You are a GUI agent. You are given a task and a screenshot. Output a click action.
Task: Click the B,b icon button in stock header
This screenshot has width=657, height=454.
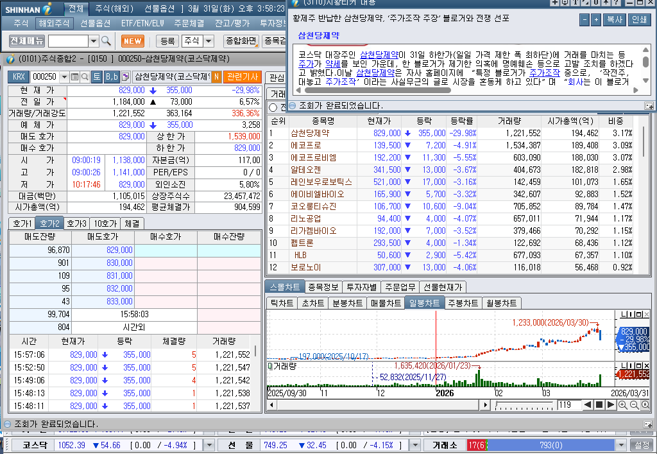[112, 76]
